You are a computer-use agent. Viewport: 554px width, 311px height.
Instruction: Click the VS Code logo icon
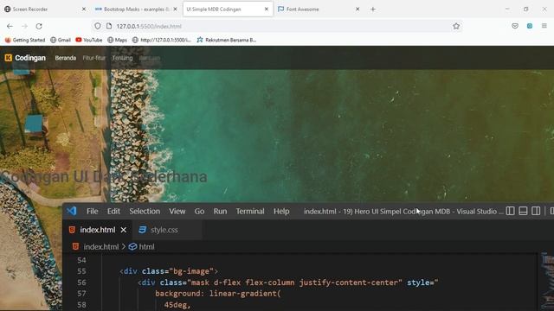72,211
